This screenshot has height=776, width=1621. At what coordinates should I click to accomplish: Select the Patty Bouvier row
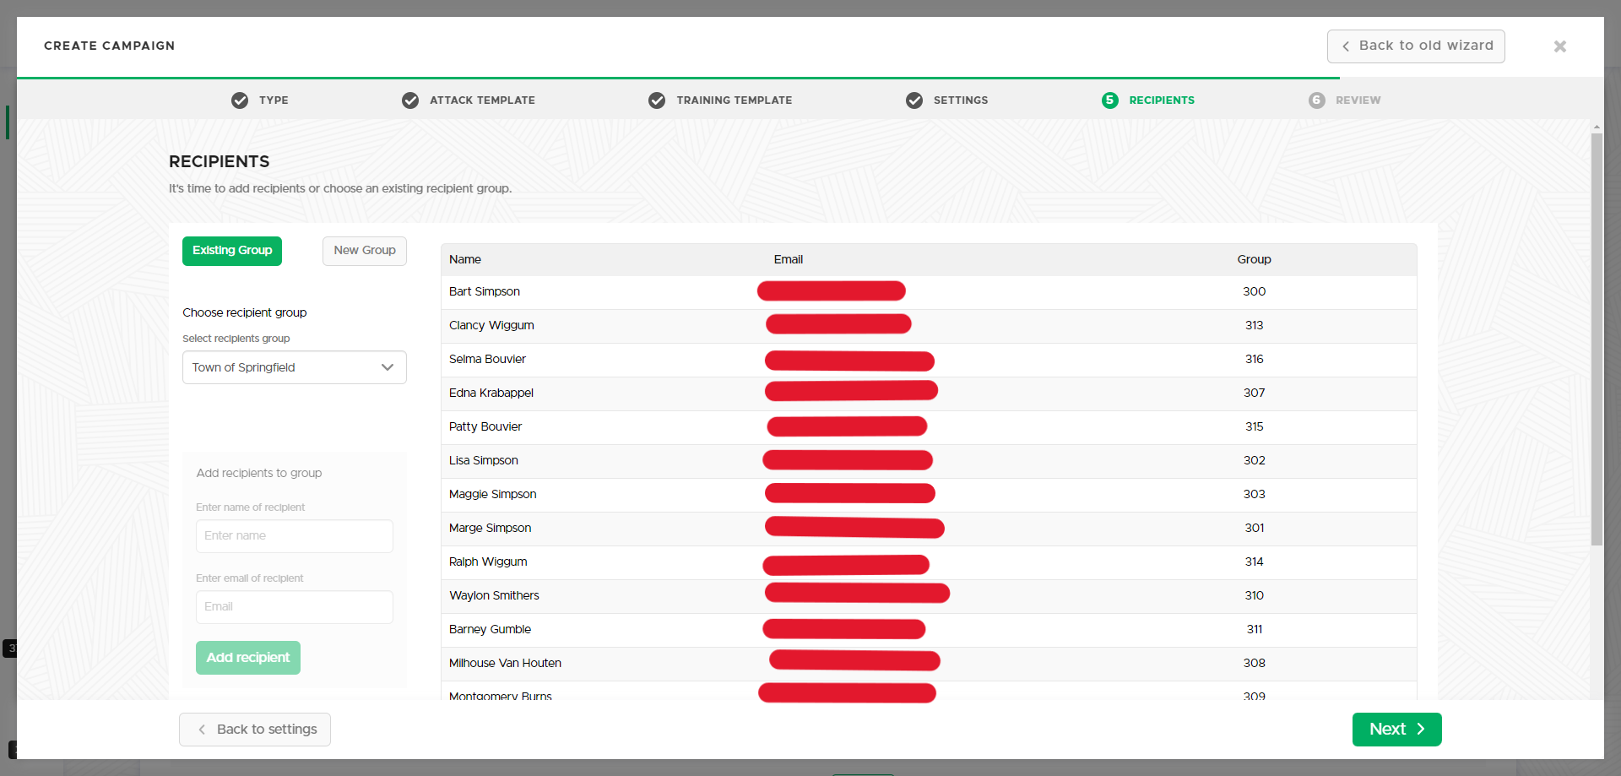(x=929, y=427)
